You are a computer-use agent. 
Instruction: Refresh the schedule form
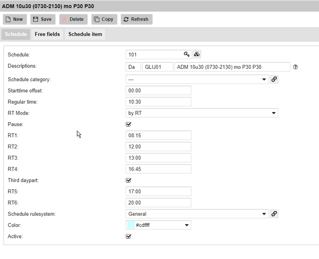pos(136,19)
